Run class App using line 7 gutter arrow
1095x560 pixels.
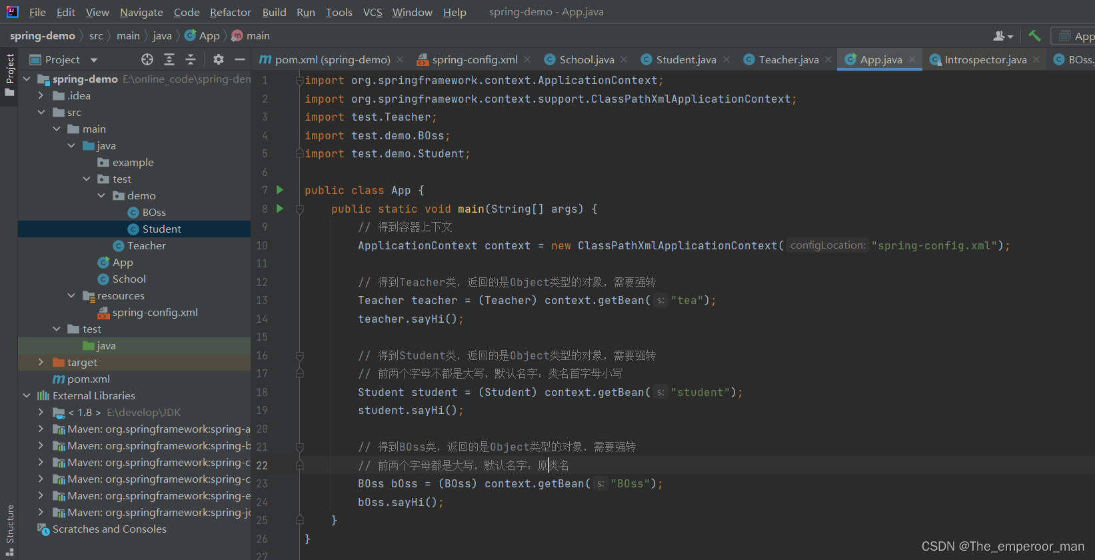[280, 190]
